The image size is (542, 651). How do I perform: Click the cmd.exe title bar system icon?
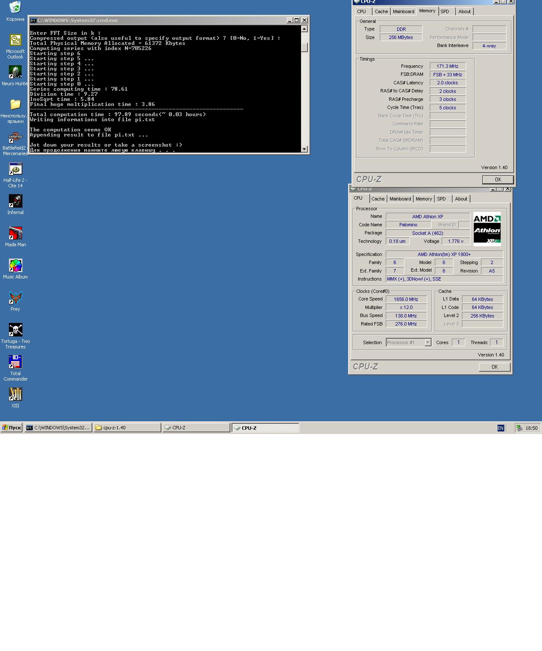pos(33,20)
